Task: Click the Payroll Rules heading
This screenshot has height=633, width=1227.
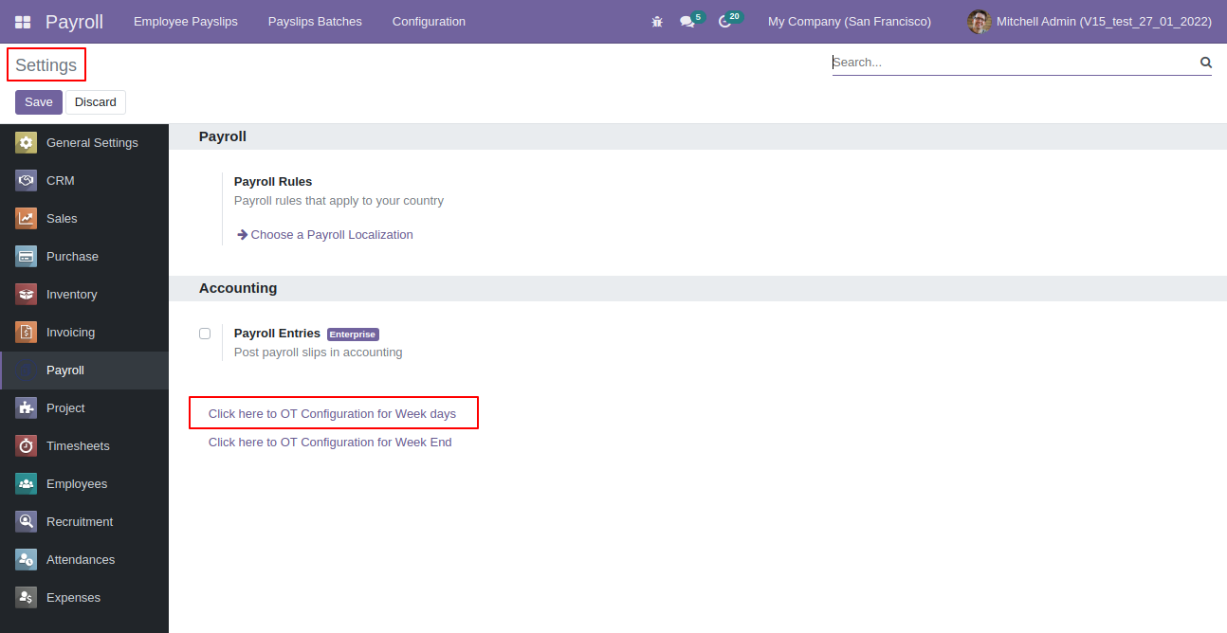Action: (x=273, y=182)
